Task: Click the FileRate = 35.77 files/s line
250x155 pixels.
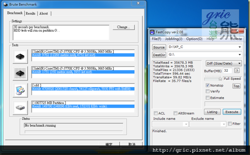Action: tap(172, 81)
